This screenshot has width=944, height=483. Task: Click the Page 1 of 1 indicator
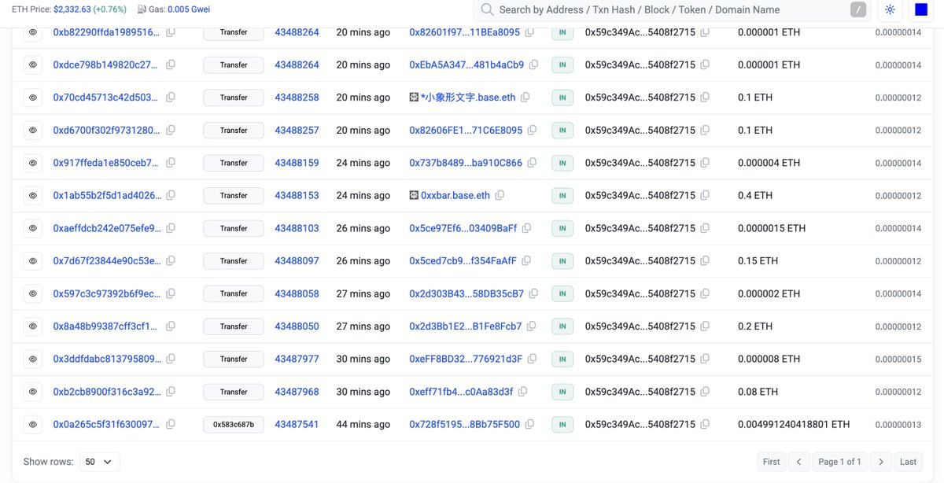839,462
